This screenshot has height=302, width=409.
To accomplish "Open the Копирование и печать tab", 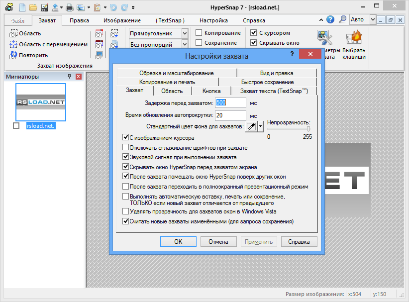I will pos(167,82).
